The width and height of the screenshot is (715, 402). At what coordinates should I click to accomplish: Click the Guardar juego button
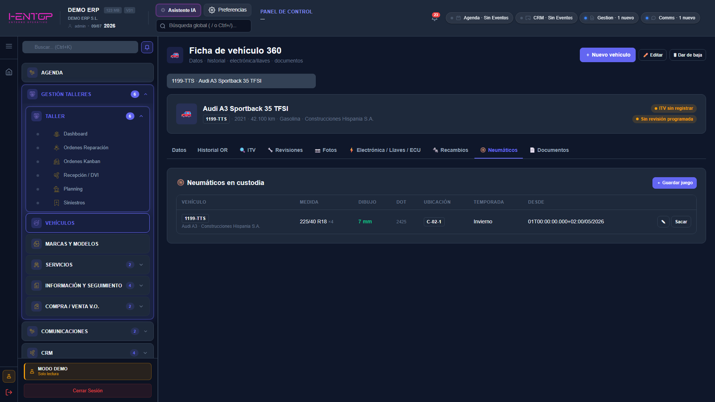pos(674,183)
